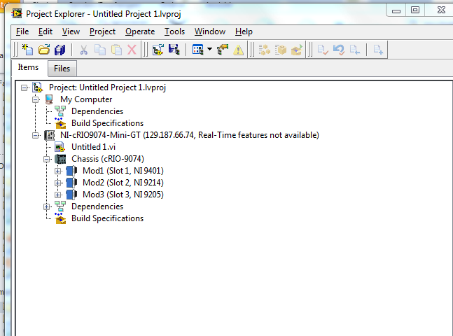Viewport: 453px width, 336px height.
Task: Click the Paste clipboard icon
Action: coord(116,50)
